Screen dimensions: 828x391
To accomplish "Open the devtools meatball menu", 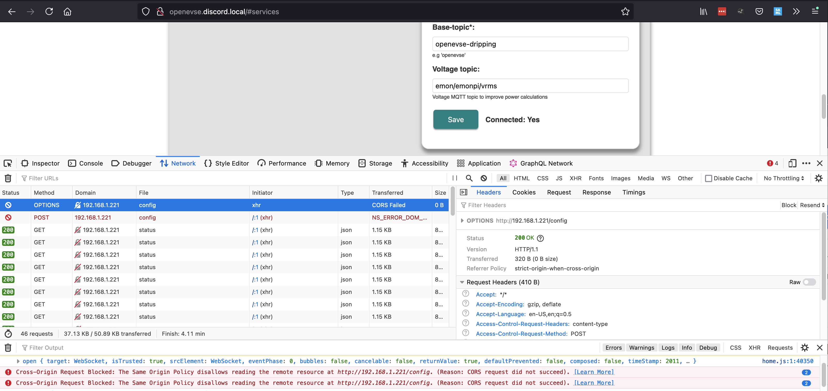I will [x=806, y=163].
